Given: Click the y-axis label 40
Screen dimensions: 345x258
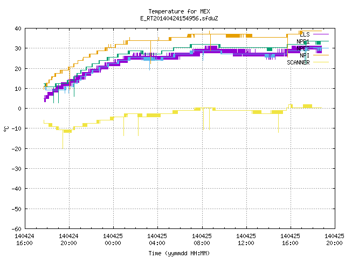Looking at the screenshot, I should coord(18,28).
